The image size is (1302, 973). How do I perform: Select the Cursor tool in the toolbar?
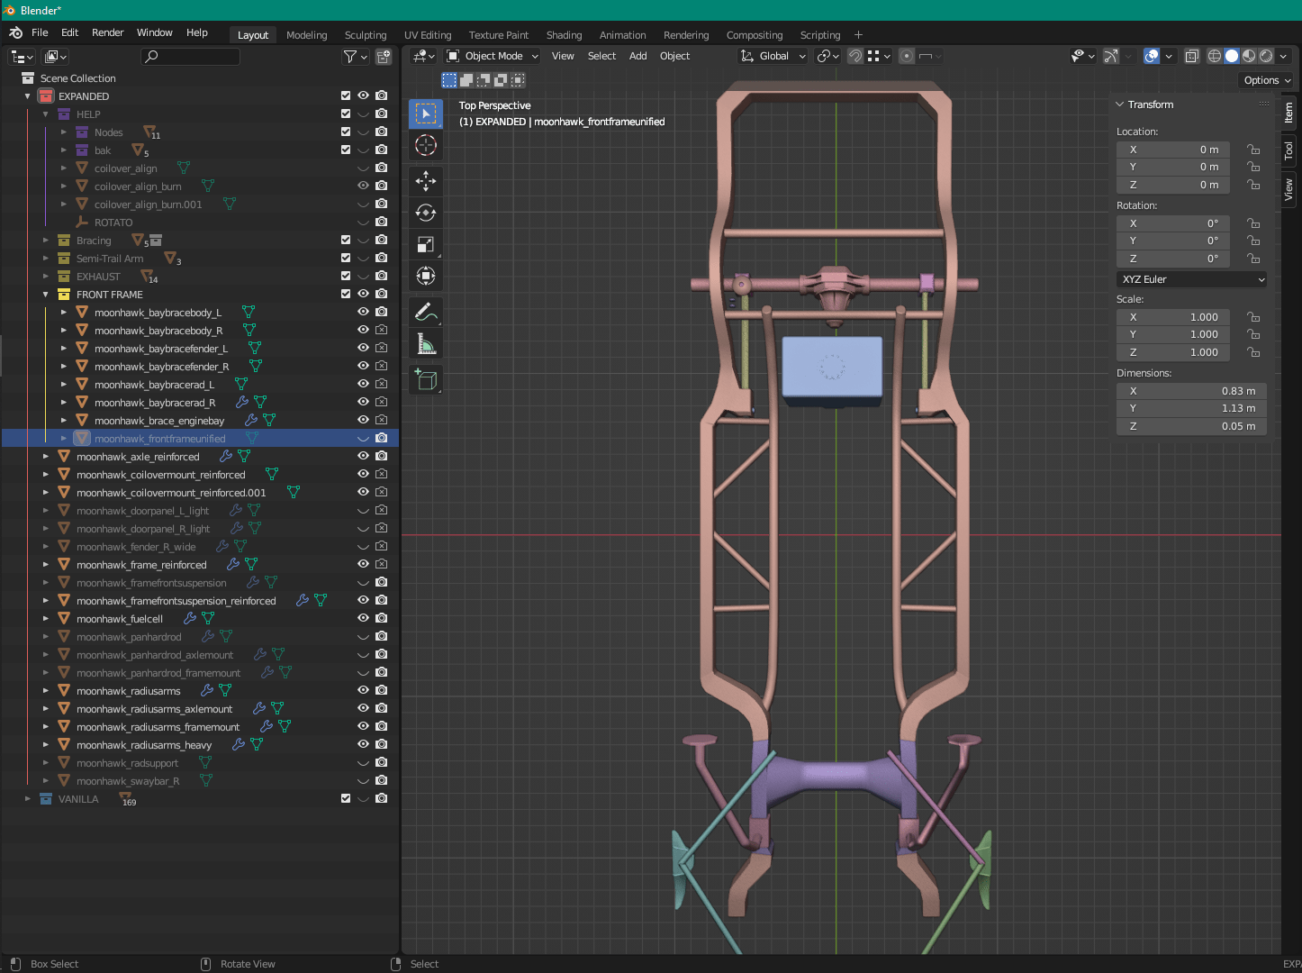coord(426,145)
